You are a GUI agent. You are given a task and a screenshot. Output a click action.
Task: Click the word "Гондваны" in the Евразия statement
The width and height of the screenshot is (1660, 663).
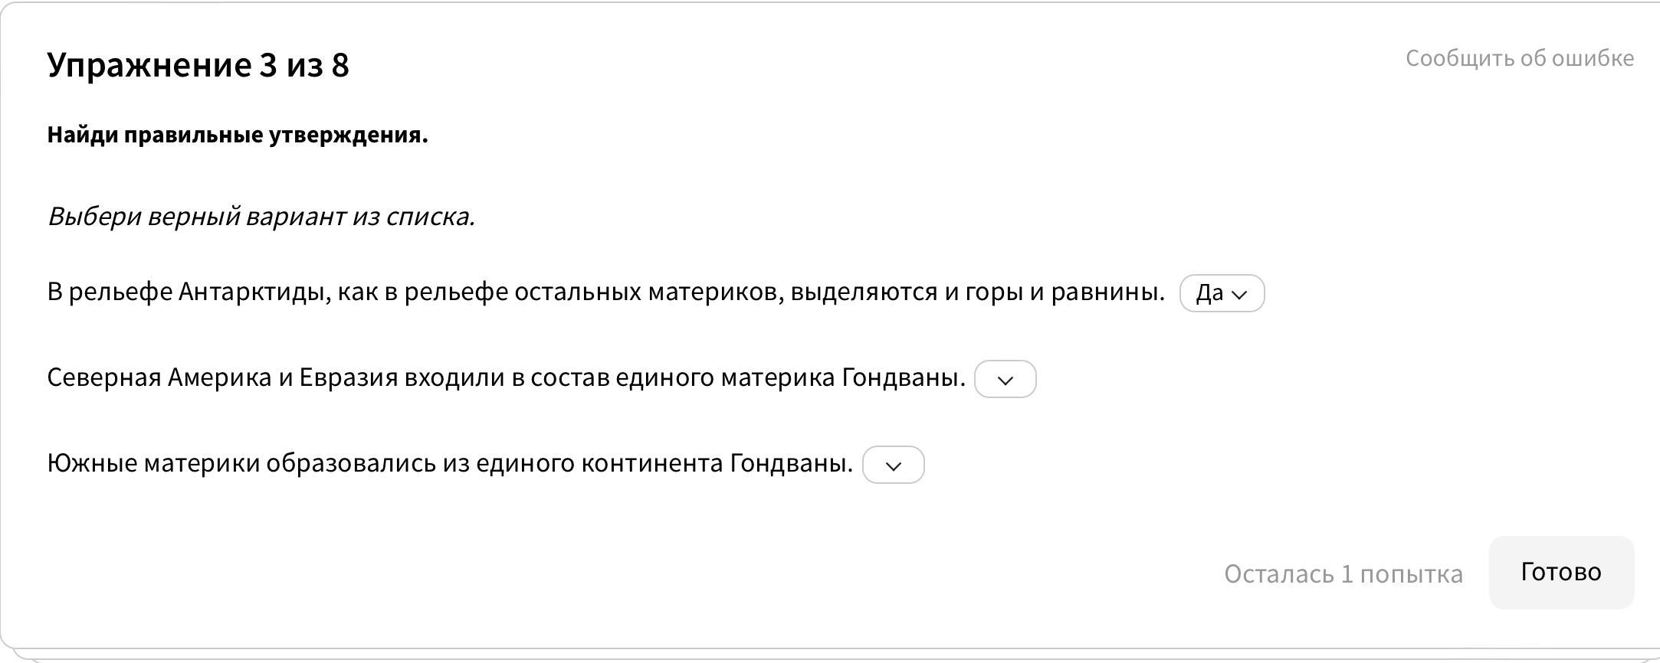coord(903,377)
